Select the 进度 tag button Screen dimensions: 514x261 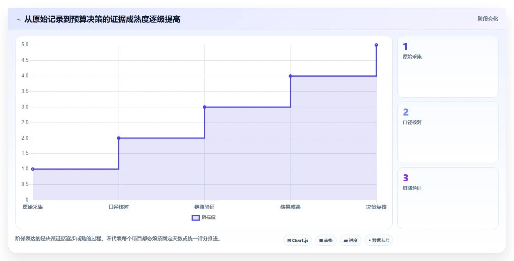click(x=351, y=240)
